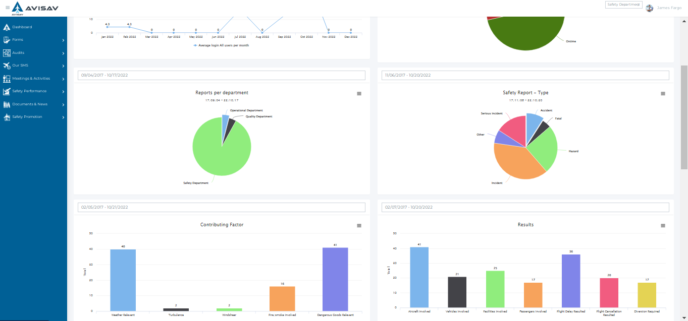The image size is (688, 321).
Task: Open the Safety Report – Type chart menu
Action: point(663,94)
